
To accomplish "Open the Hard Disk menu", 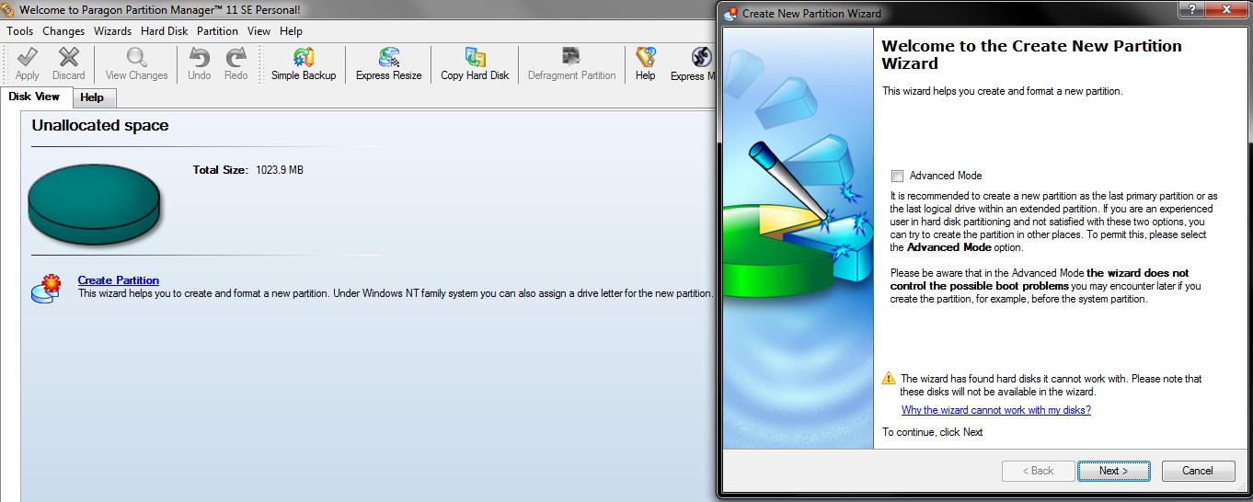I will (x=165, y=31).
